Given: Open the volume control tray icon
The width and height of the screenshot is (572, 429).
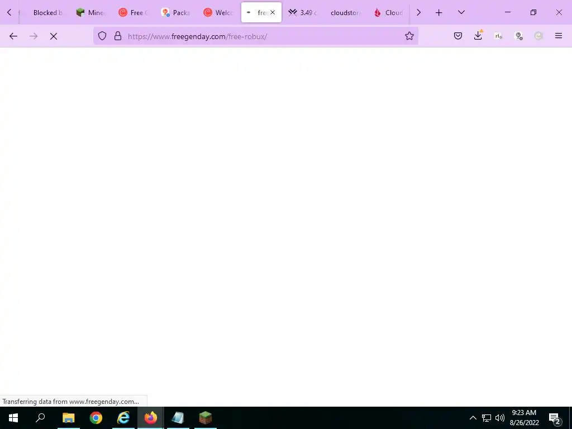Looking at the screenshot, I should (x=500, y=418).
